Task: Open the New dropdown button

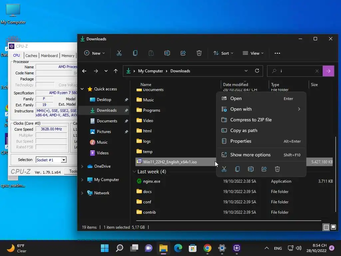Action: coord(94,53)
